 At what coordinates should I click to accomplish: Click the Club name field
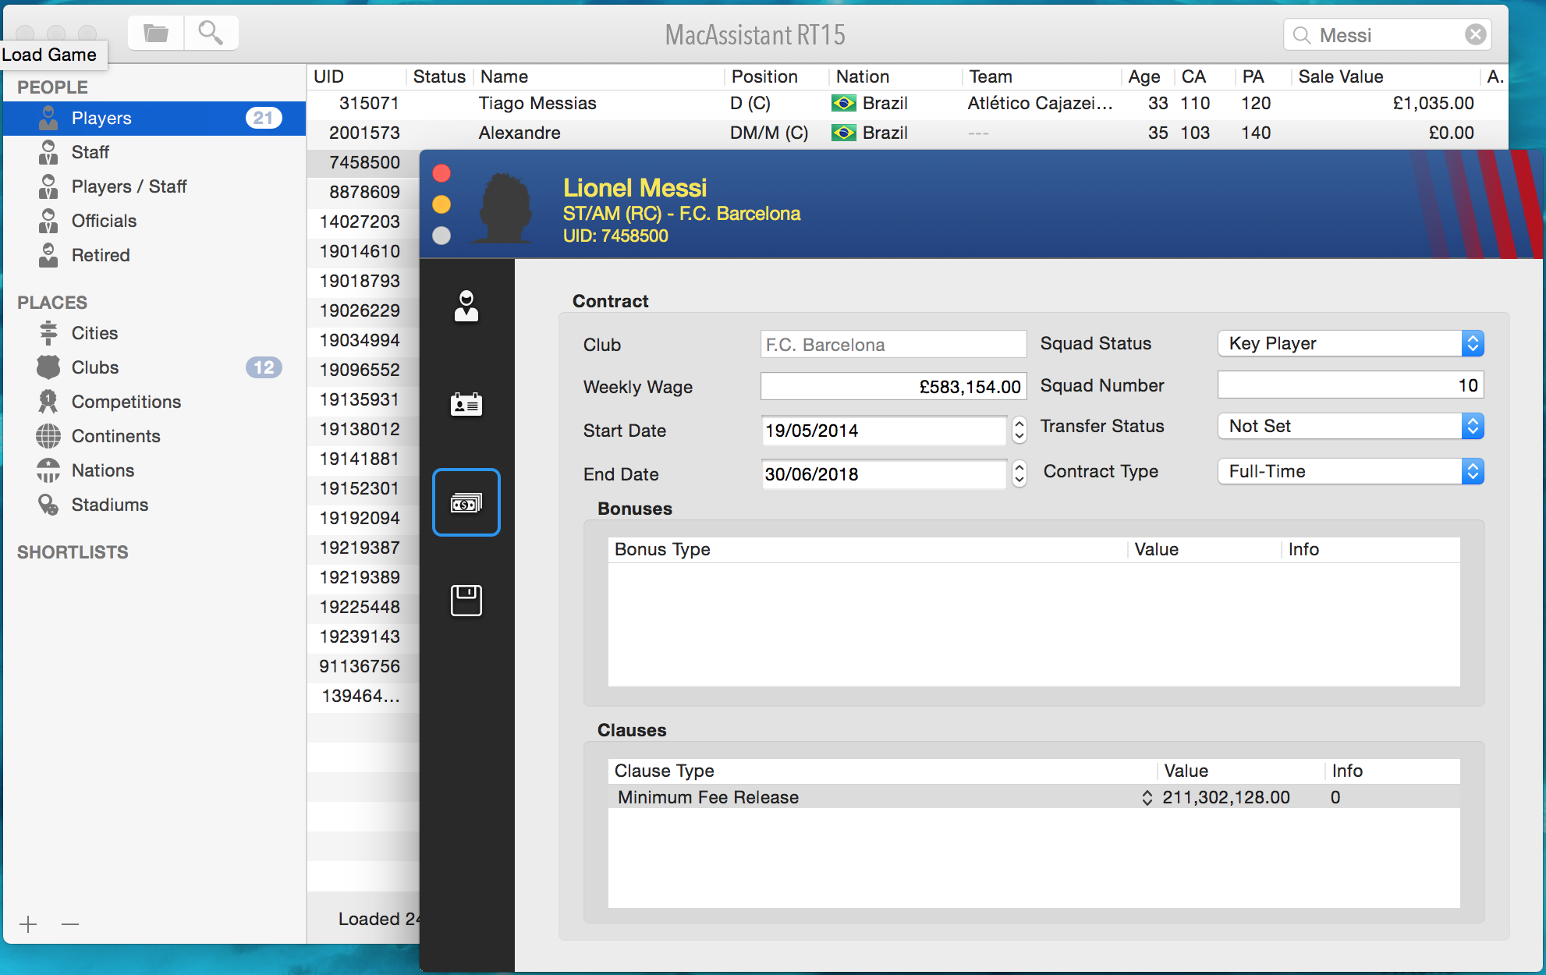(893, 344)
